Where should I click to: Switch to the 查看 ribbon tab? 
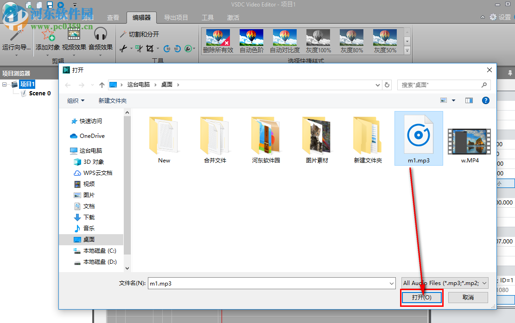[x=114, y=17]
